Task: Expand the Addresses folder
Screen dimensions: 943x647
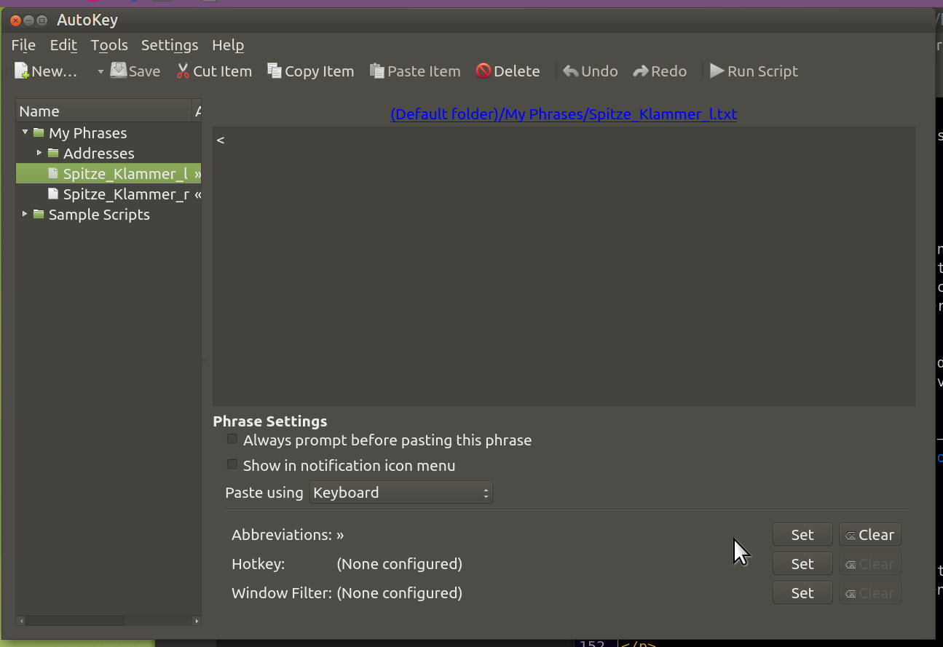Action: pyautogui.click(x=39, y=153)
